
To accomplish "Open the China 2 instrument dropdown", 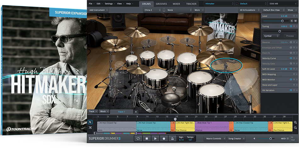I will [x=152, y=10].
